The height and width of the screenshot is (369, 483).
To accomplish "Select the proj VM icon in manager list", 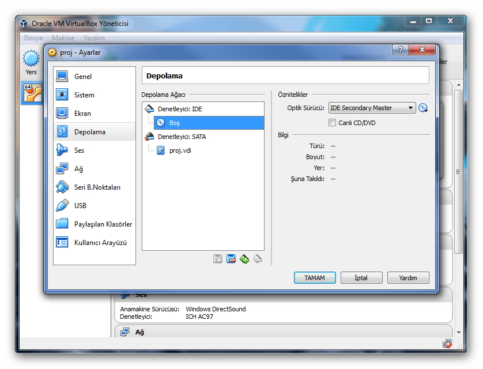I will (33, 93).
